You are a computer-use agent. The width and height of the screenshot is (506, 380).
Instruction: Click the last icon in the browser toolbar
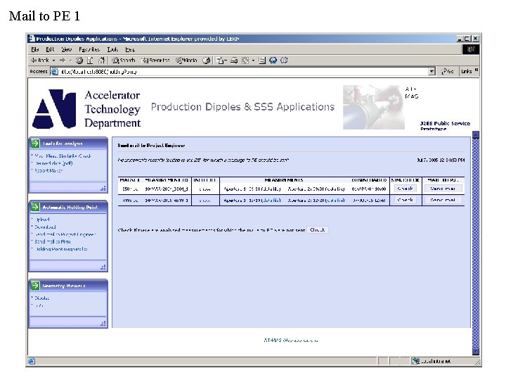point(284,61)
